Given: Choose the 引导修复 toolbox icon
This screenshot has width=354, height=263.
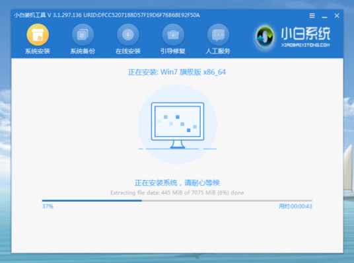Looking at the screenshot, I should click(x=173, y=35).
